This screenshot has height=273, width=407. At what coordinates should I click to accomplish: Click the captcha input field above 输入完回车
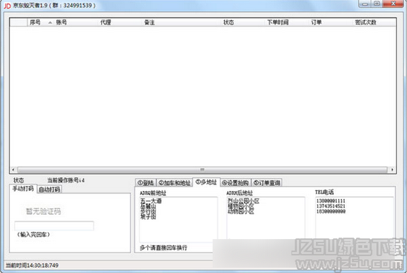pos(54,226)
